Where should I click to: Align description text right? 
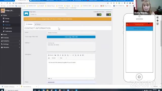(80, 55)
